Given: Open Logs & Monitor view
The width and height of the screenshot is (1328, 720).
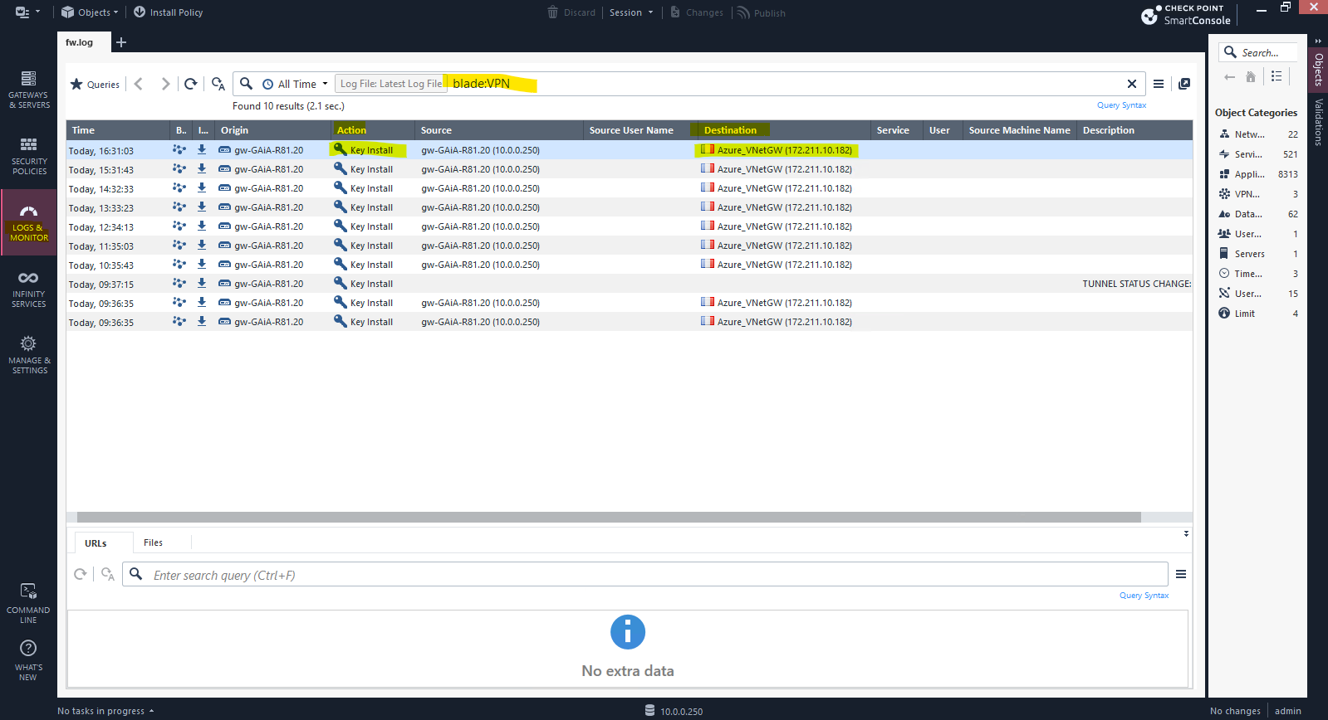Looking at the screenshot, I should [x=28, y=222].
